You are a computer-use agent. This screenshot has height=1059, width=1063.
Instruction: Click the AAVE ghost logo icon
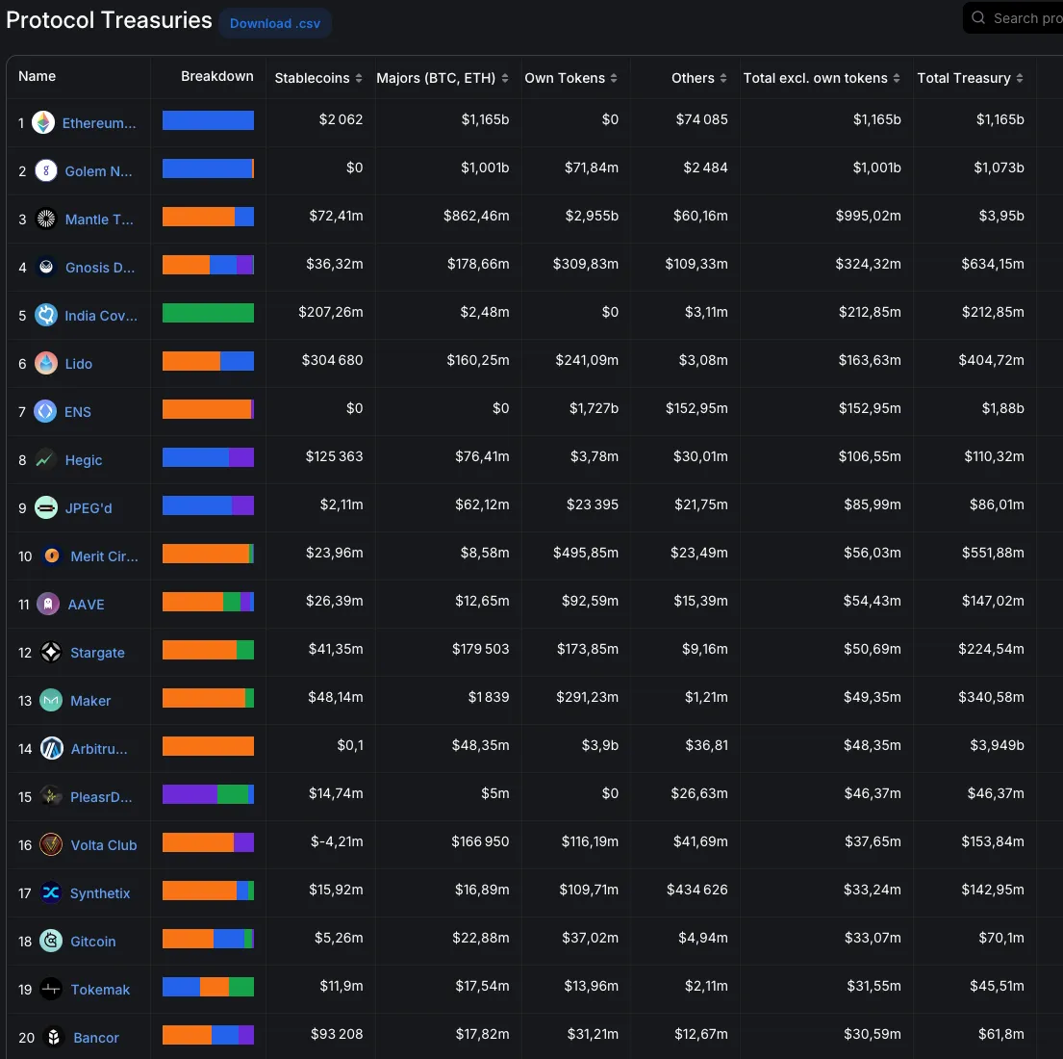(48, 604)
